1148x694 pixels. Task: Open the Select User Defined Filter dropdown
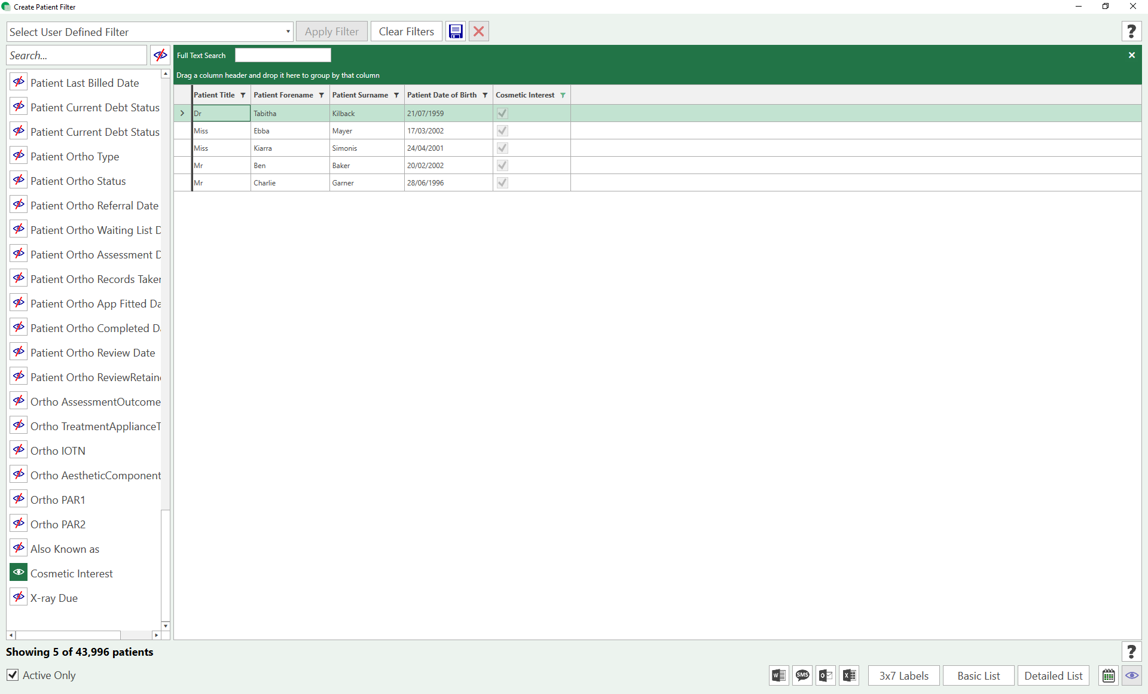[288, 32]
